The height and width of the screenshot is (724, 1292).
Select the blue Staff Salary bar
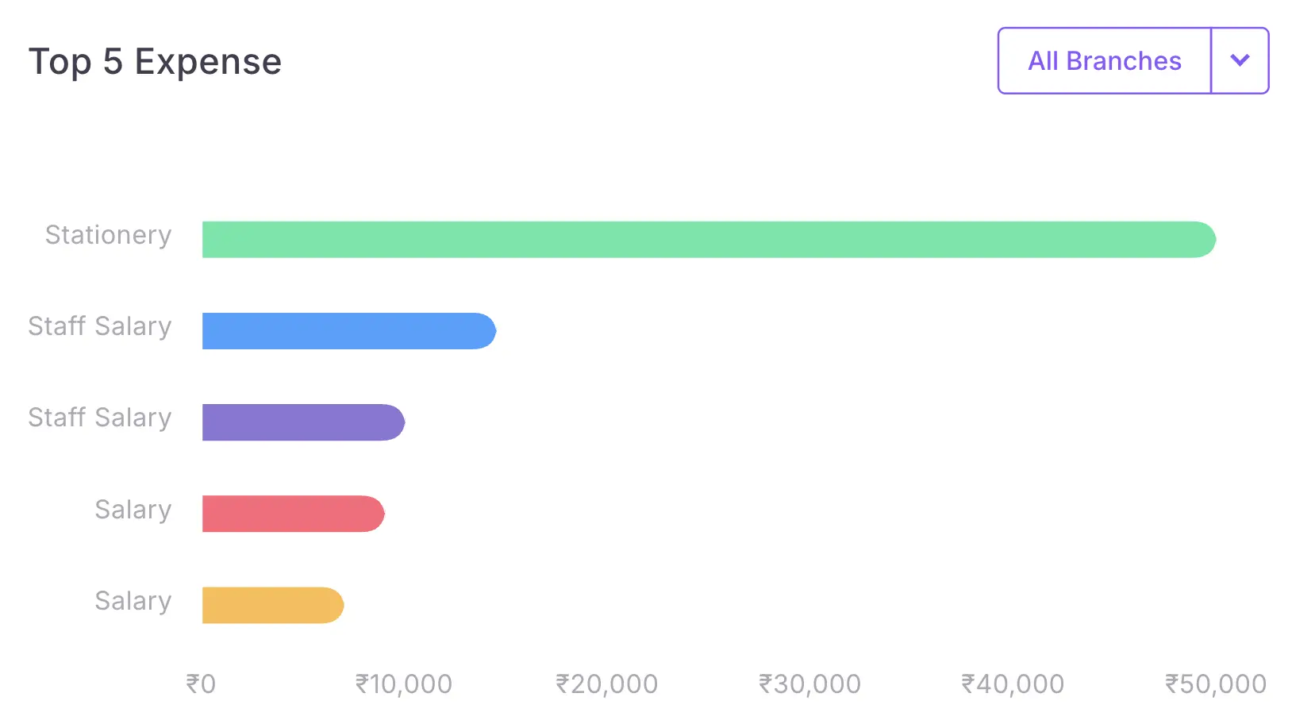coord(348,331)
